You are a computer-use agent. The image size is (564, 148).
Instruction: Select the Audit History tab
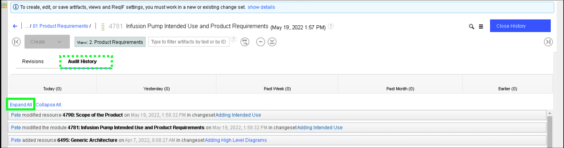(x=82, y=61)
